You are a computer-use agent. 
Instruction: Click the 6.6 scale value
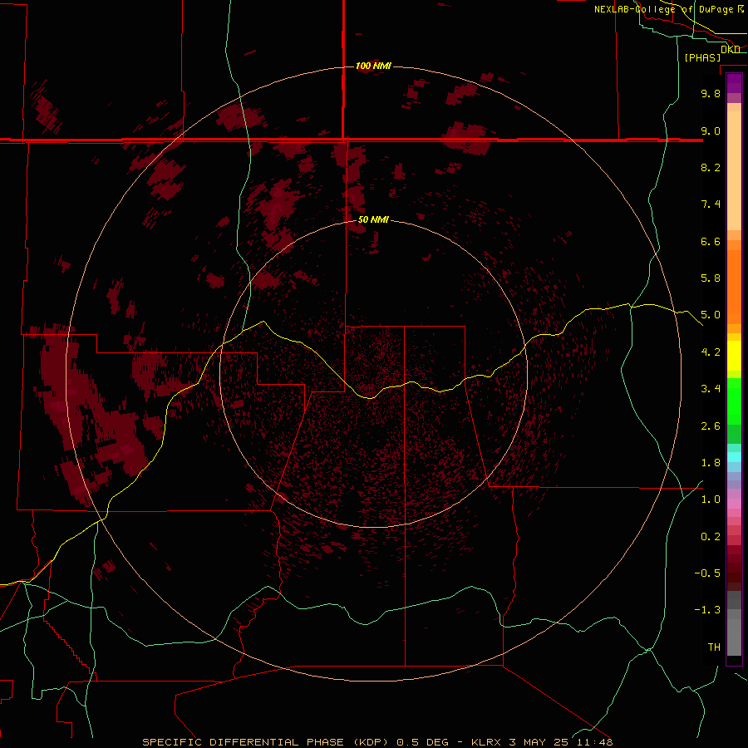(711, 241)
